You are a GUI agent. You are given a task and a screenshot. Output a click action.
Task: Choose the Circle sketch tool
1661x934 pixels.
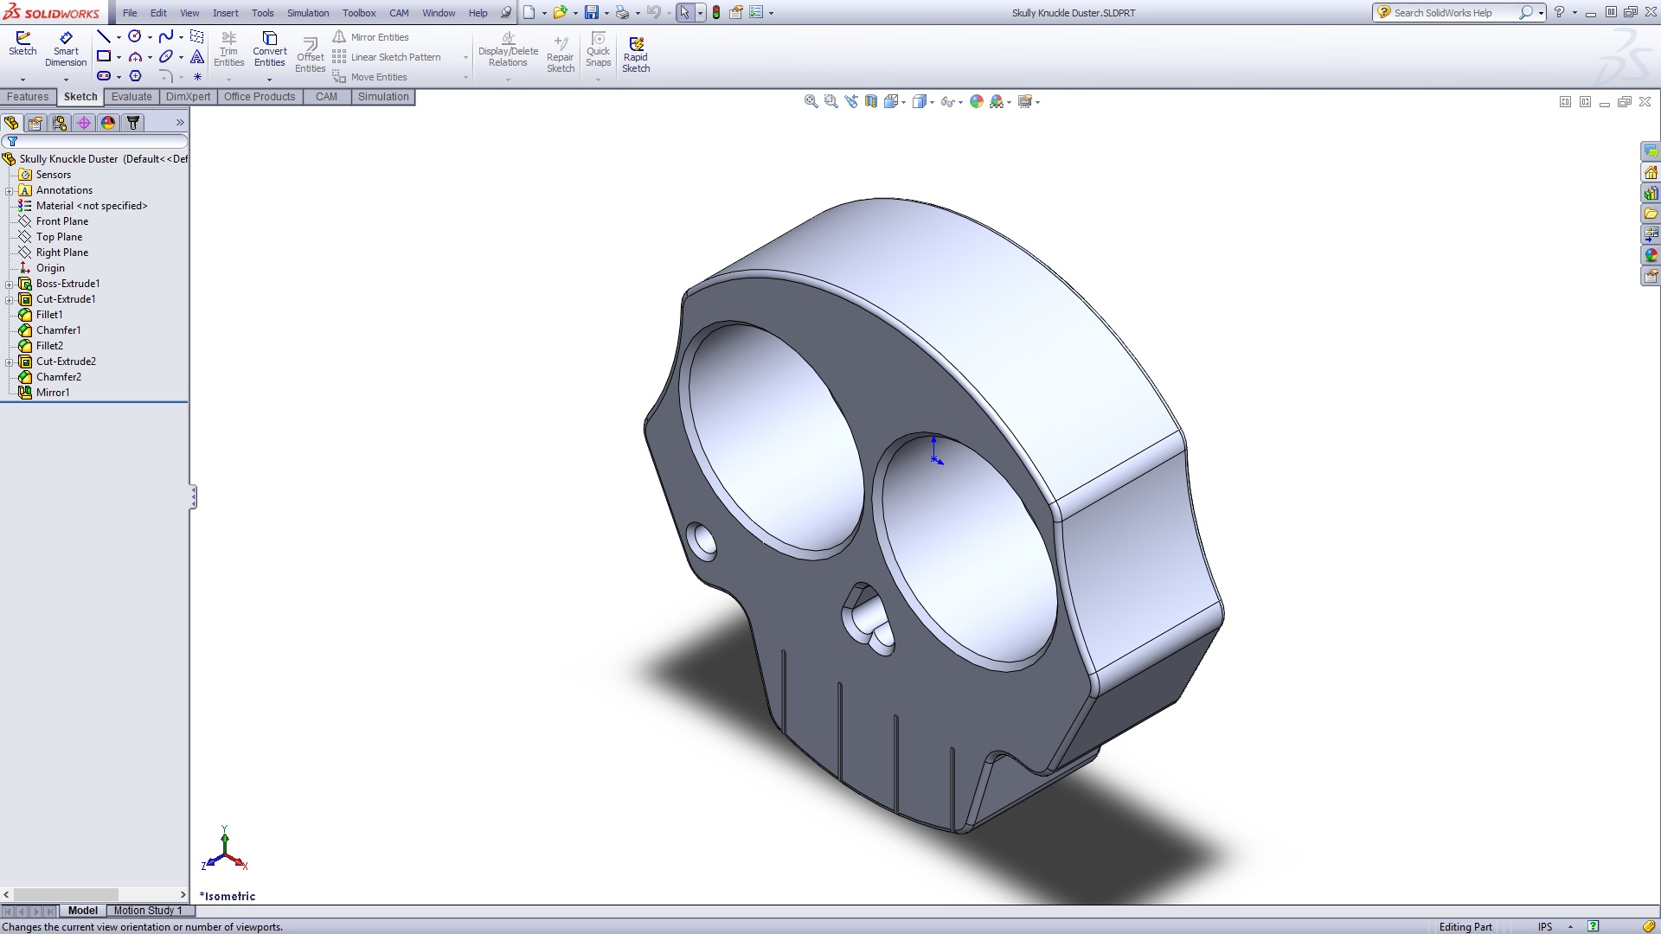135,36
